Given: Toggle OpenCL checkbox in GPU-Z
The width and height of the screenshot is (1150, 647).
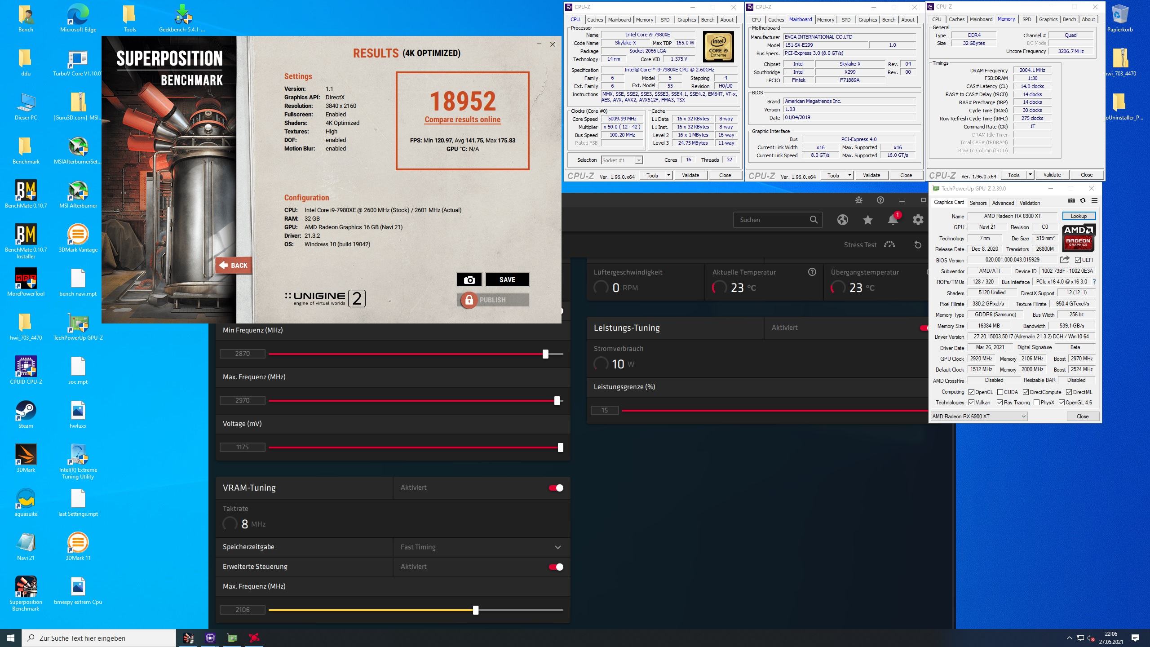Looking at the screenshot, I should tap(971, 392).
